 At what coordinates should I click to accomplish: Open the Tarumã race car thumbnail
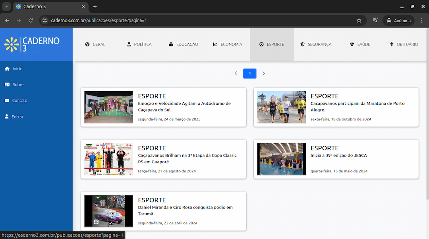[108, 211]
